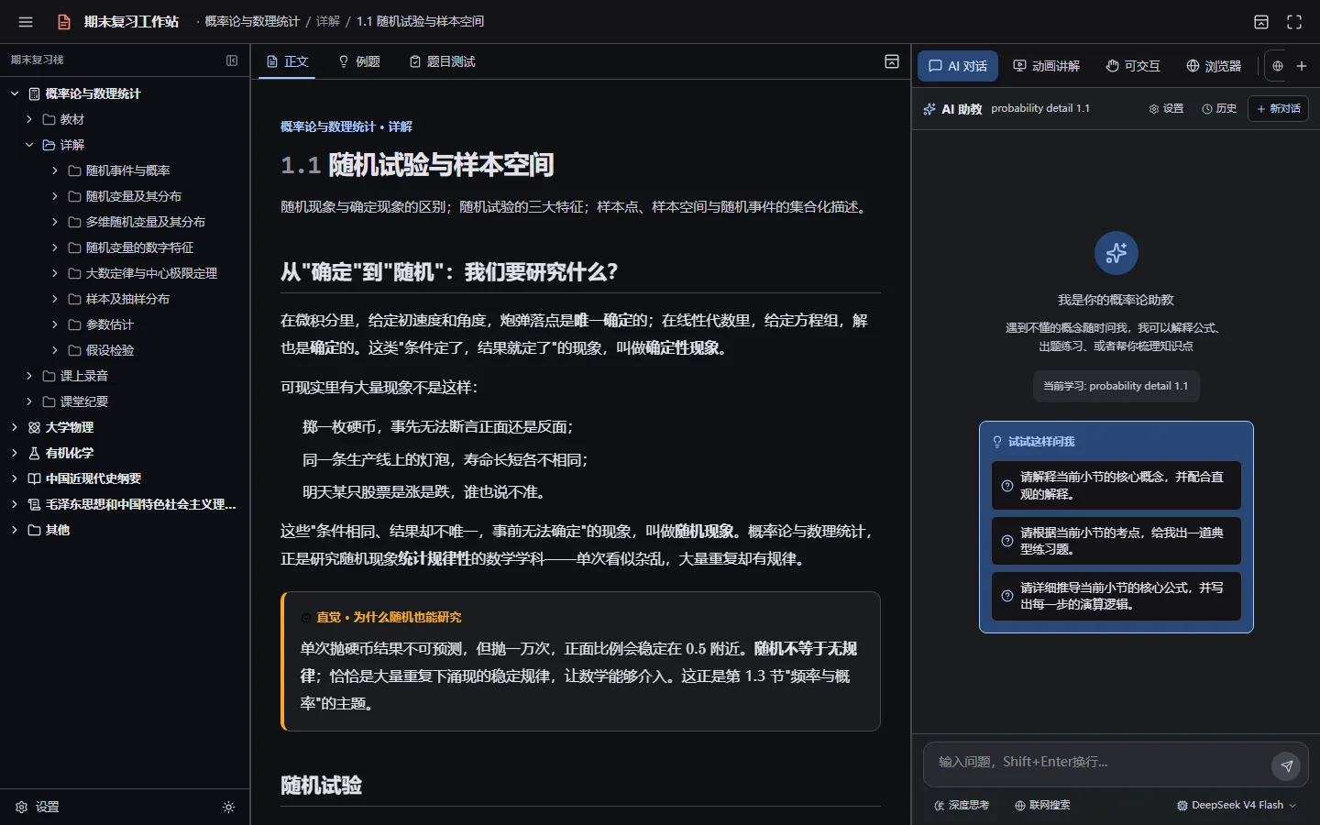Switch to 题目测试 tab
Image resolution: width=1320 pixels, height=825 pixels.
pyautogui.click(x=442, y=61)
